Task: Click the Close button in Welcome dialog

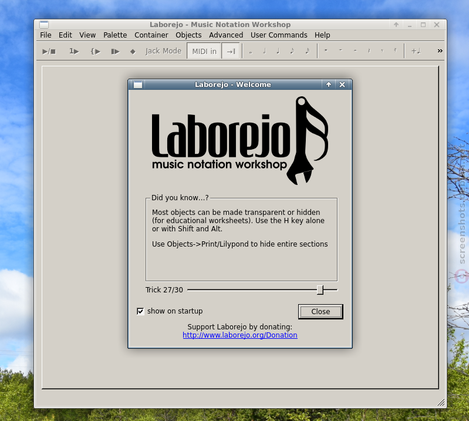Action: (320, 311)
